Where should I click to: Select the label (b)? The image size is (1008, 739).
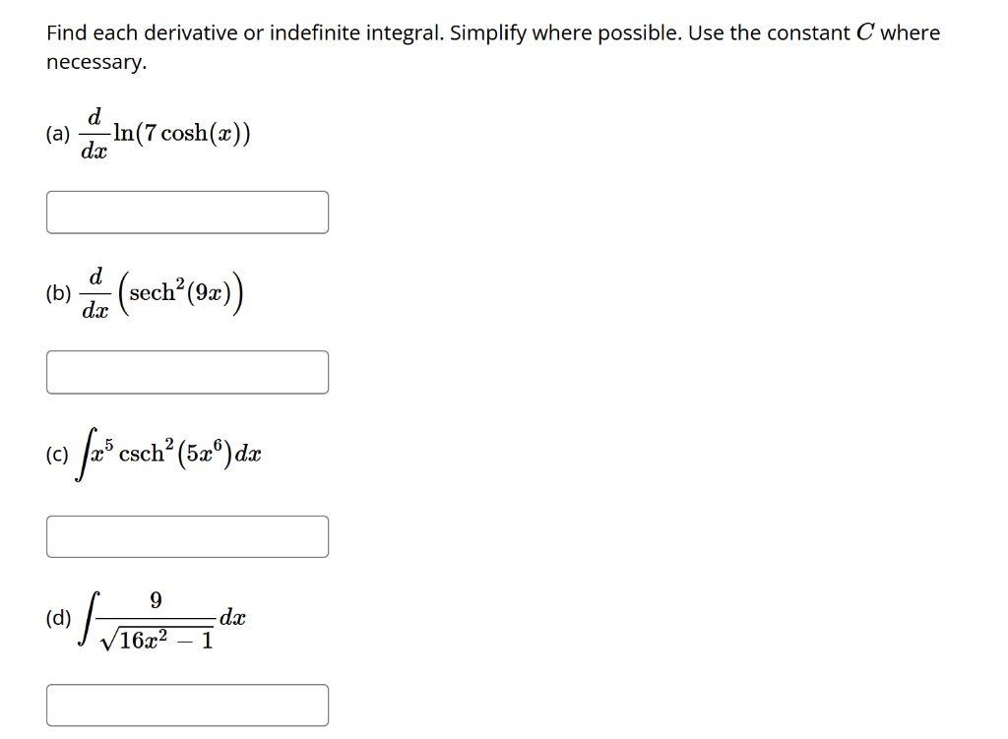(x=56, y=292)
